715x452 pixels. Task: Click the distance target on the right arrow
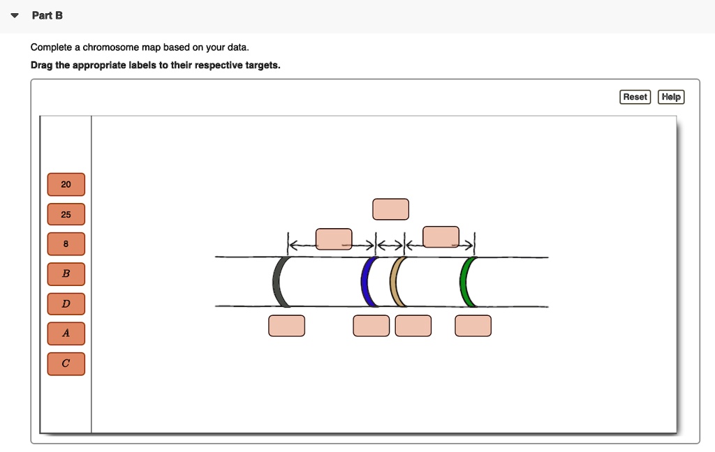[441, 236]
